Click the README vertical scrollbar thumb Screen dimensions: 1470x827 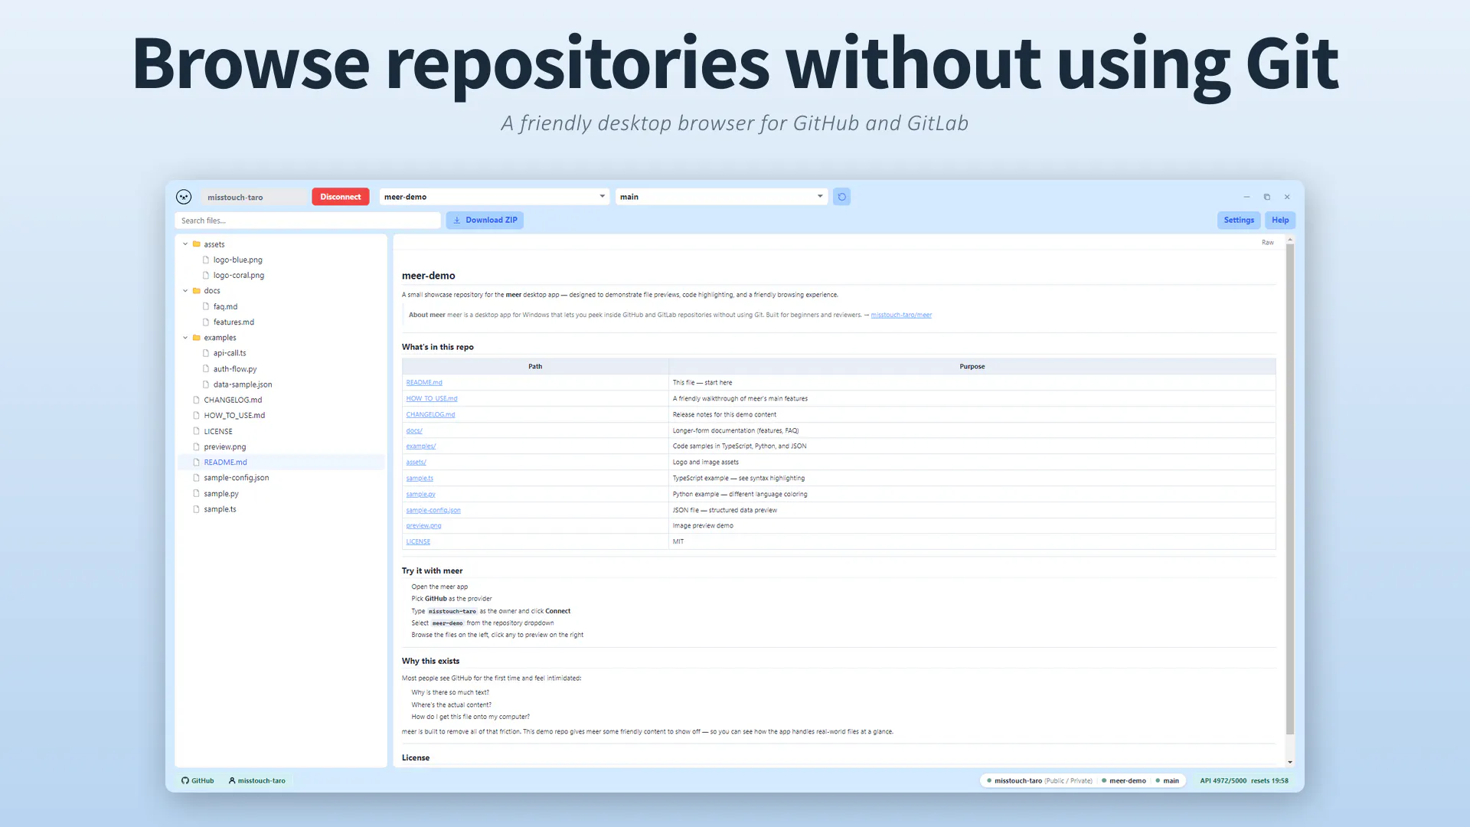[x=1290, y=490]
